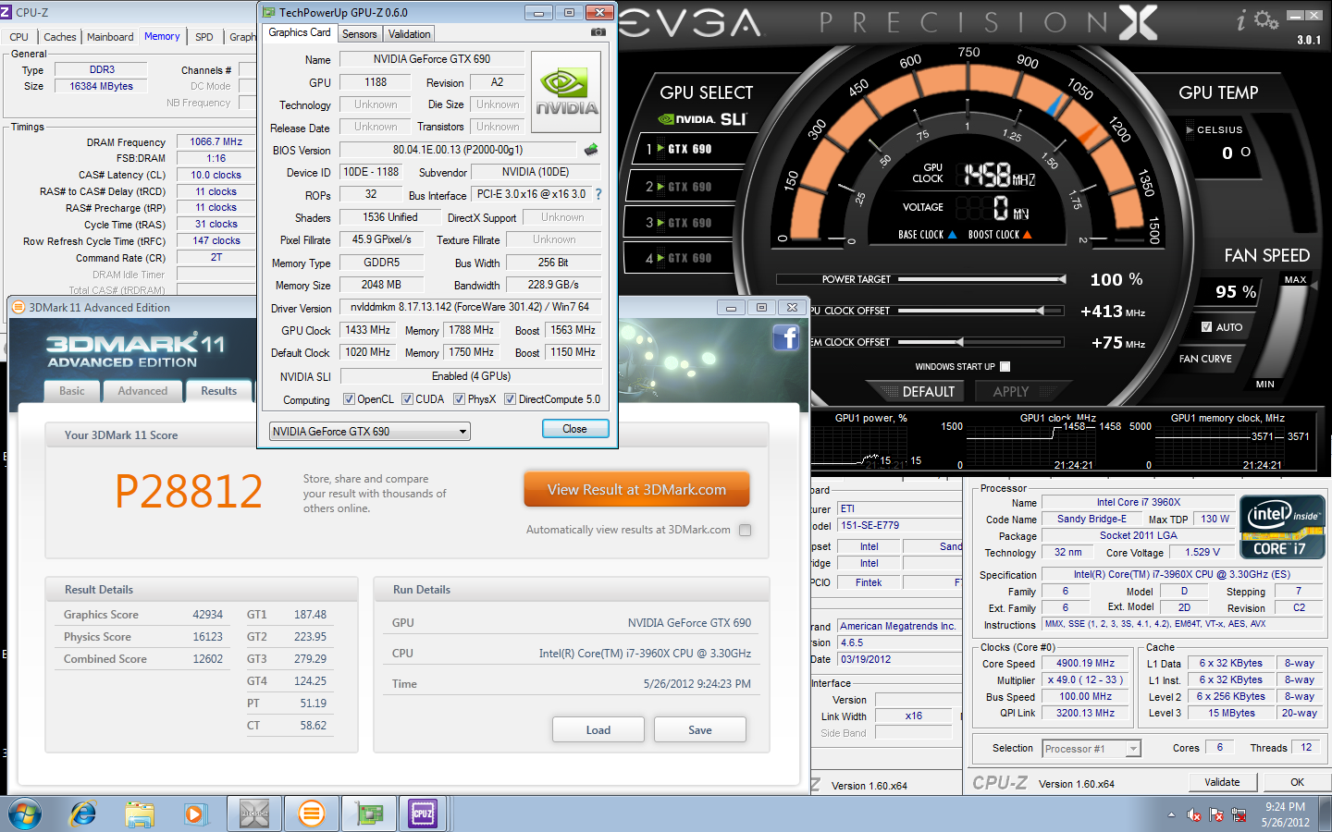Screen dimensions: 1332x832
Task: Select the Graphics Card tab
Action: tap(300, 32)
